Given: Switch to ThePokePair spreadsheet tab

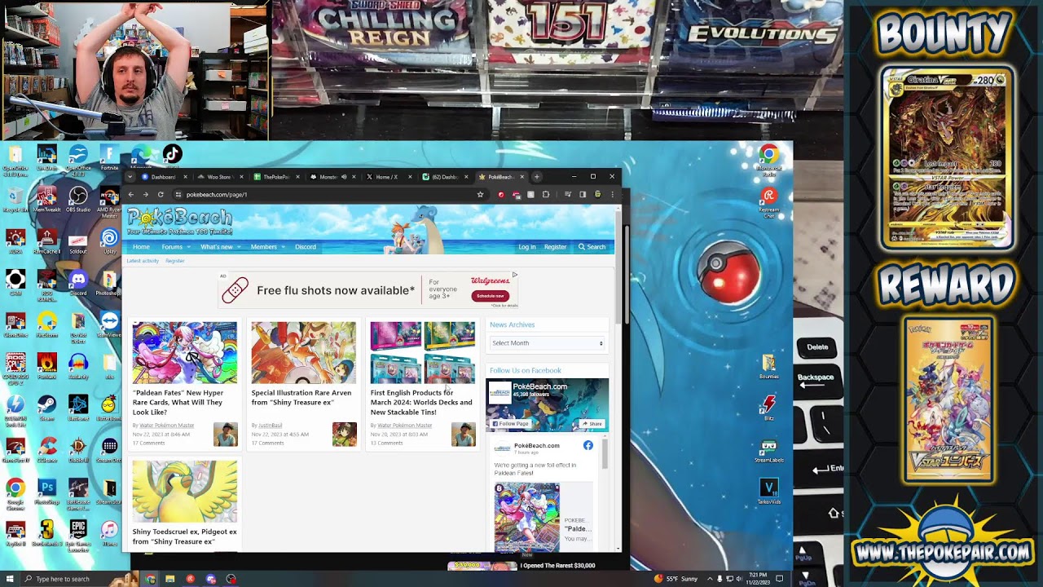Looking at the screenshot, I should pyautogui.click(x=275, y=177).
